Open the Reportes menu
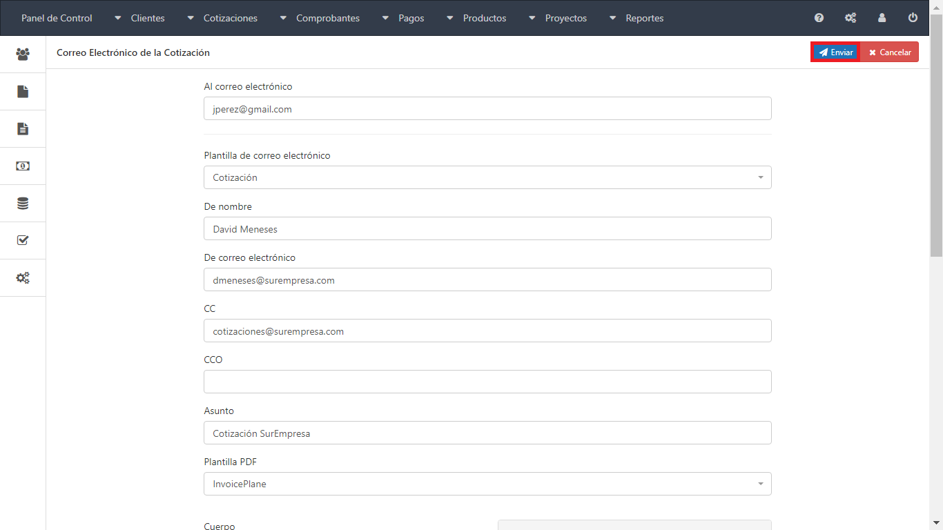The height and width of the screenshot is (530, 943). (636, 18)
